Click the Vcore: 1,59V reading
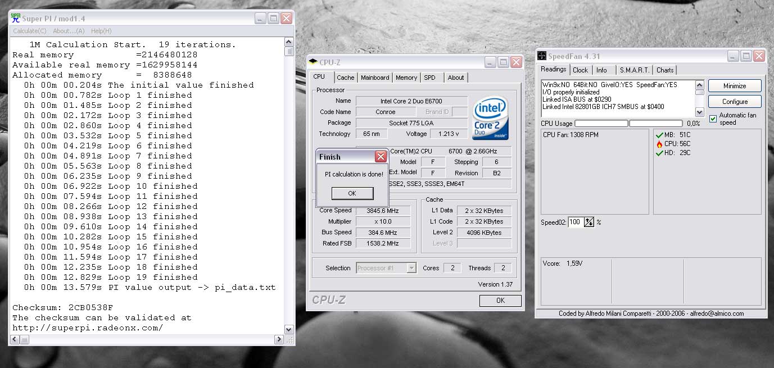774x368 pixels. click(563, 263)
